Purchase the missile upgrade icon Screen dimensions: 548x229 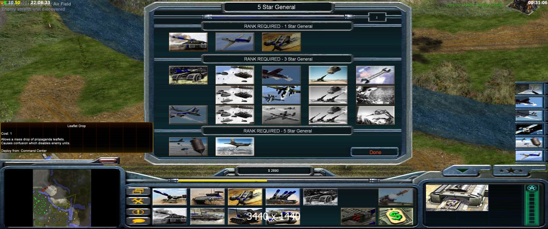click(x=396, y=197)
